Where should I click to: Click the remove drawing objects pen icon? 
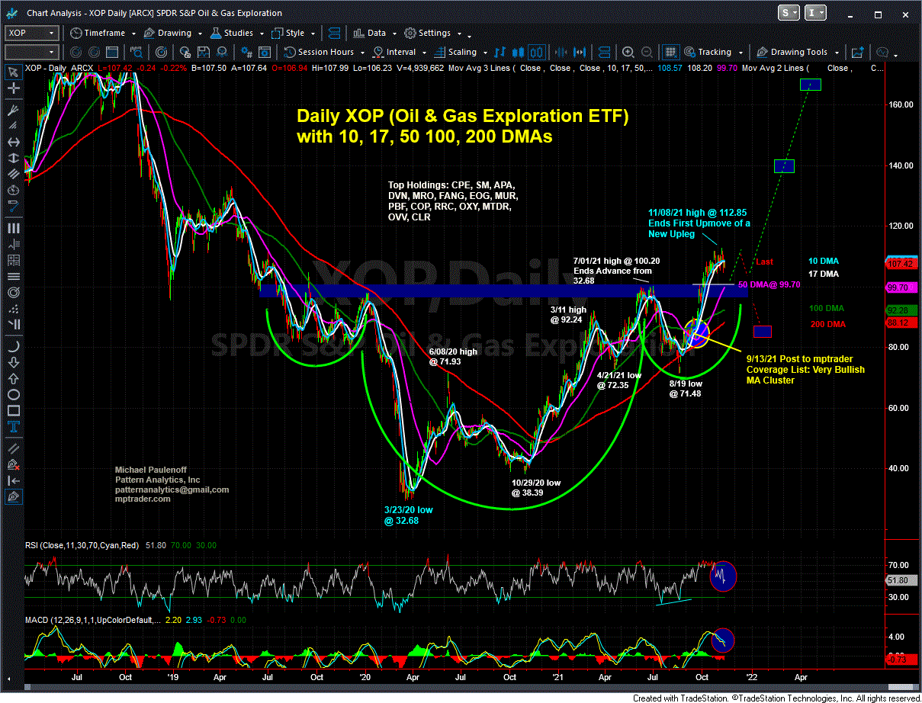pyautogui.click(x=13, y=464)
